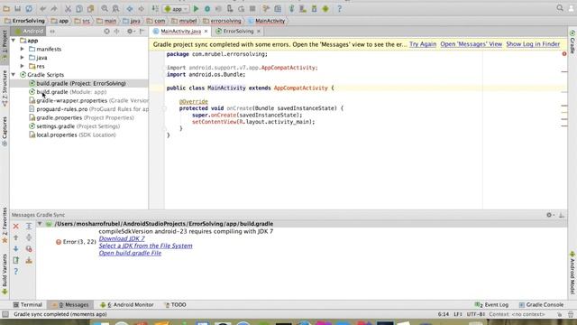Click the Cut scissors icon
This screenshot has height=325, width=577.
(69, 8)
